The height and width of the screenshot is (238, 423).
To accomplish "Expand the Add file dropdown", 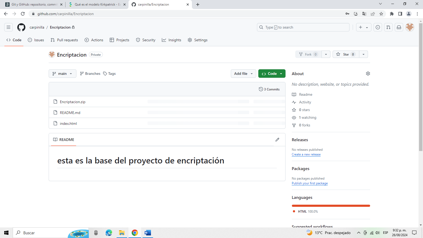I will point(243,74).
